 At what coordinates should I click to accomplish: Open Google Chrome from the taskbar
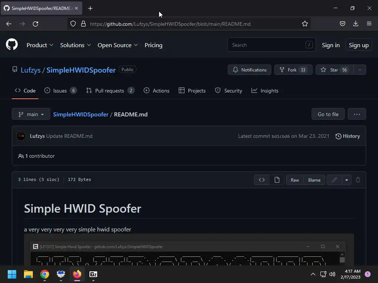45,274
